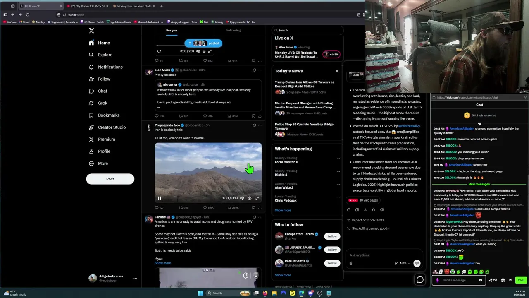Click the X logo in sidebar
This screenshot has height=298, width=529.
(x=91, y=31)
